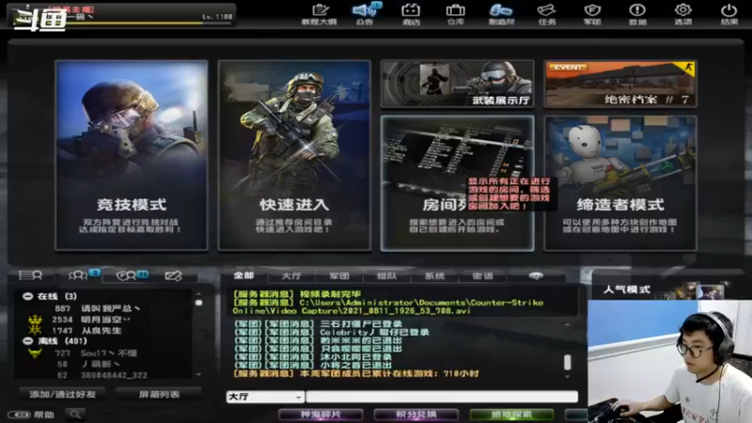The height and width of the screenshot is (423, 752).
Task: Open the 军团 clan shield icon
Action: 592,14
